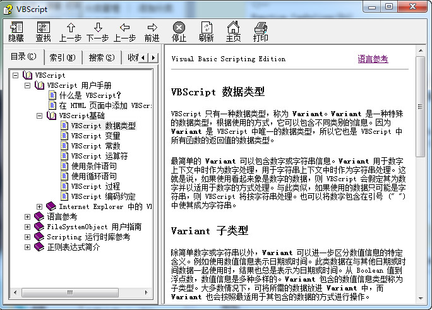Expand the Internet Explorer 中的 node
Screen dimensions: 432x310
click(40, 206)
